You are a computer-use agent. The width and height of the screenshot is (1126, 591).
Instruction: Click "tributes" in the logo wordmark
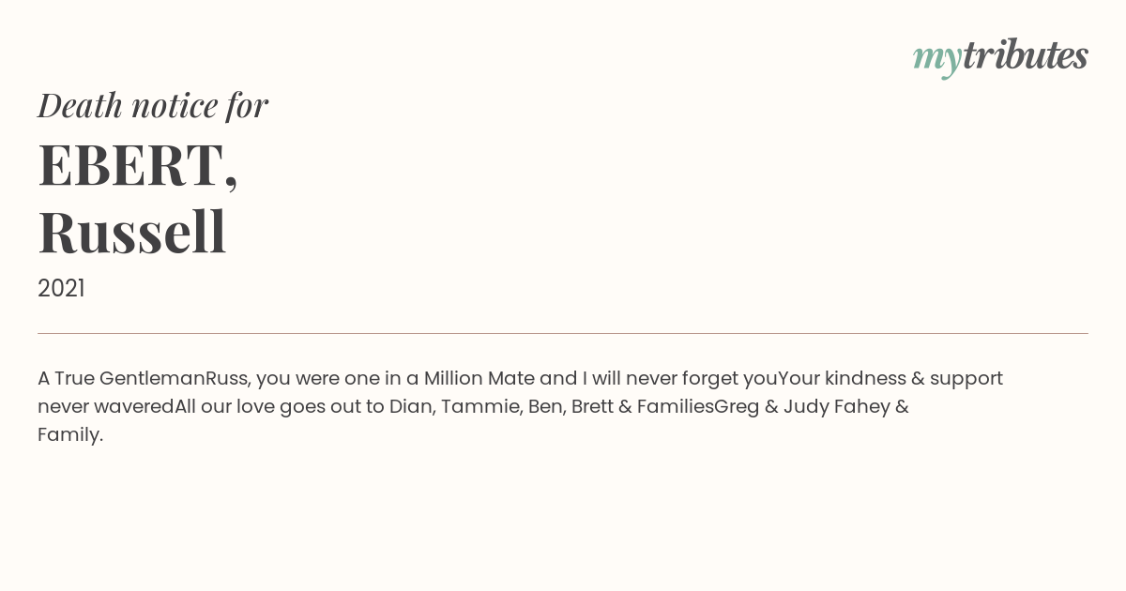point(1025,55)
